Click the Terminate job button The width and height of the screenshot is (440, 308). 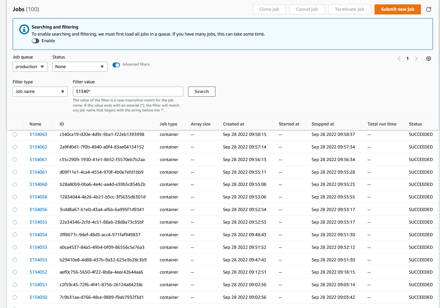[x=349, y=9]
